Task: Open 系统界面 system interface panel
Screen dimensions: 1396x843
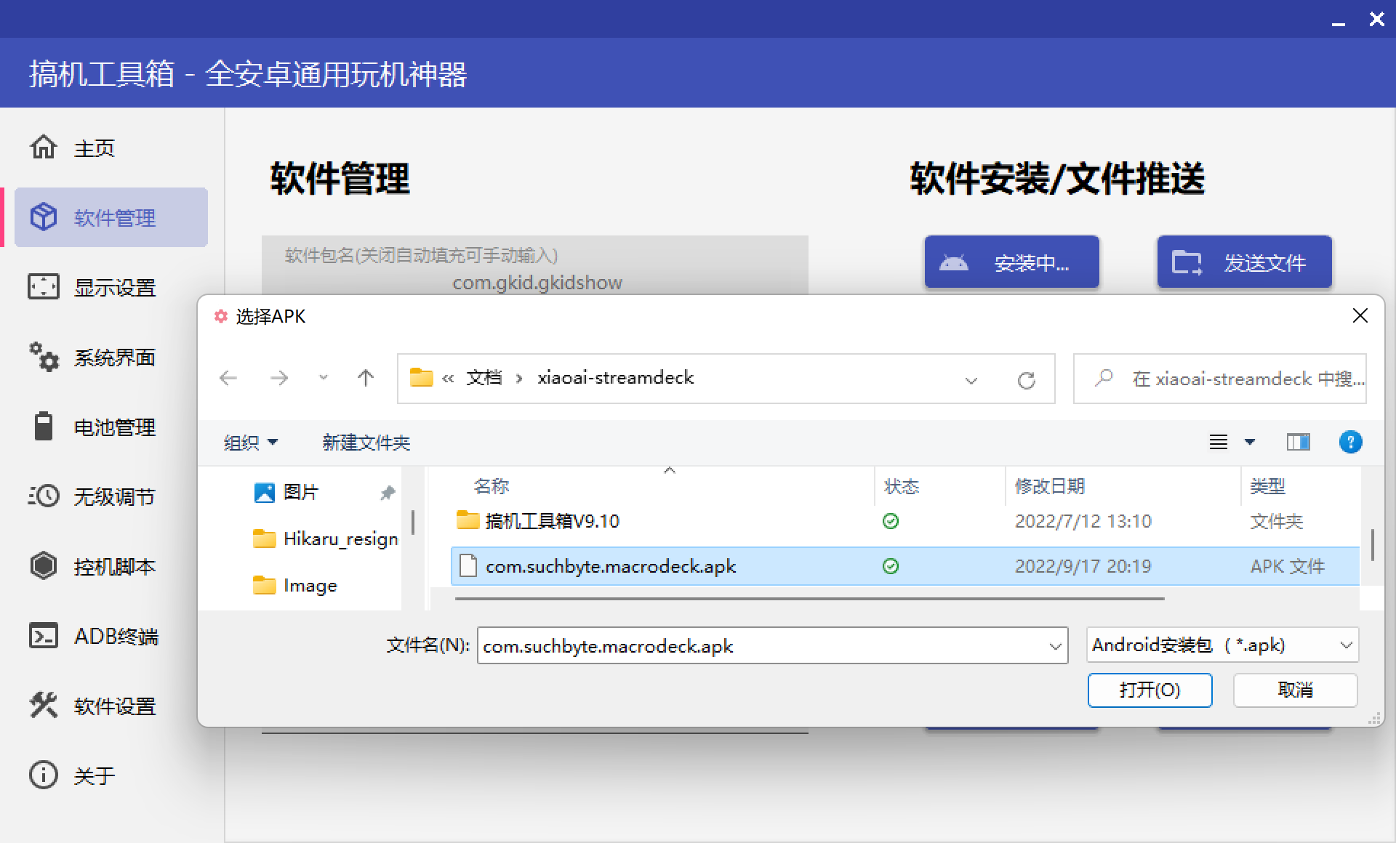Action: (113, 357)
